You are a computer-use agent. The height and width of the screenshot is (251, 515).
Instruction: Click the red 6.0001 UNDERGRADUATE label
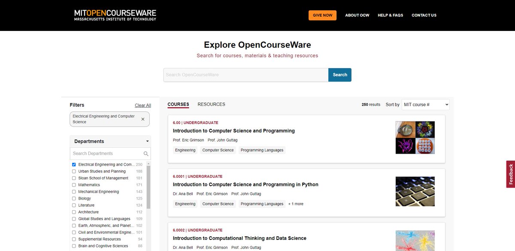click(x=197, y=176)
